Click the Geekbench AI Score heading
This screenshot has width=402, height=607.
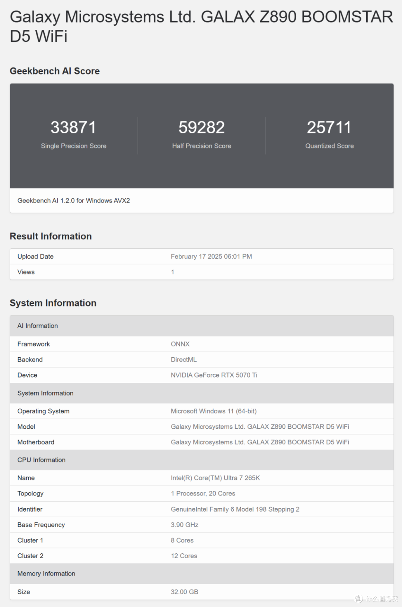coord(55,71)
